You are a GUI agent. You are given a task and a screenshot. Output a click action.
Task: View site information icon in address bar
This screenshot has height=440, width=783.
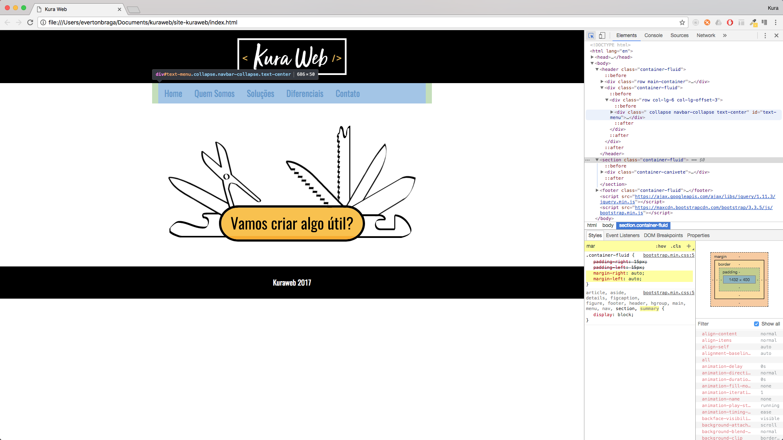[43, 22]
